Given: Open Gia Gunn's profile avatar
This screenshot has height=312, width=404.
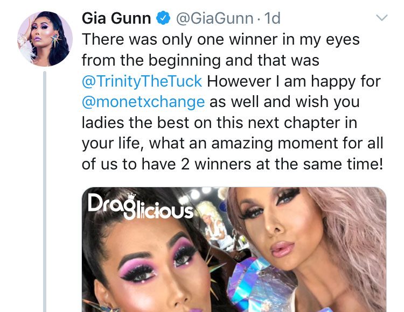Looking at the screenshot, I should point(45,39).
